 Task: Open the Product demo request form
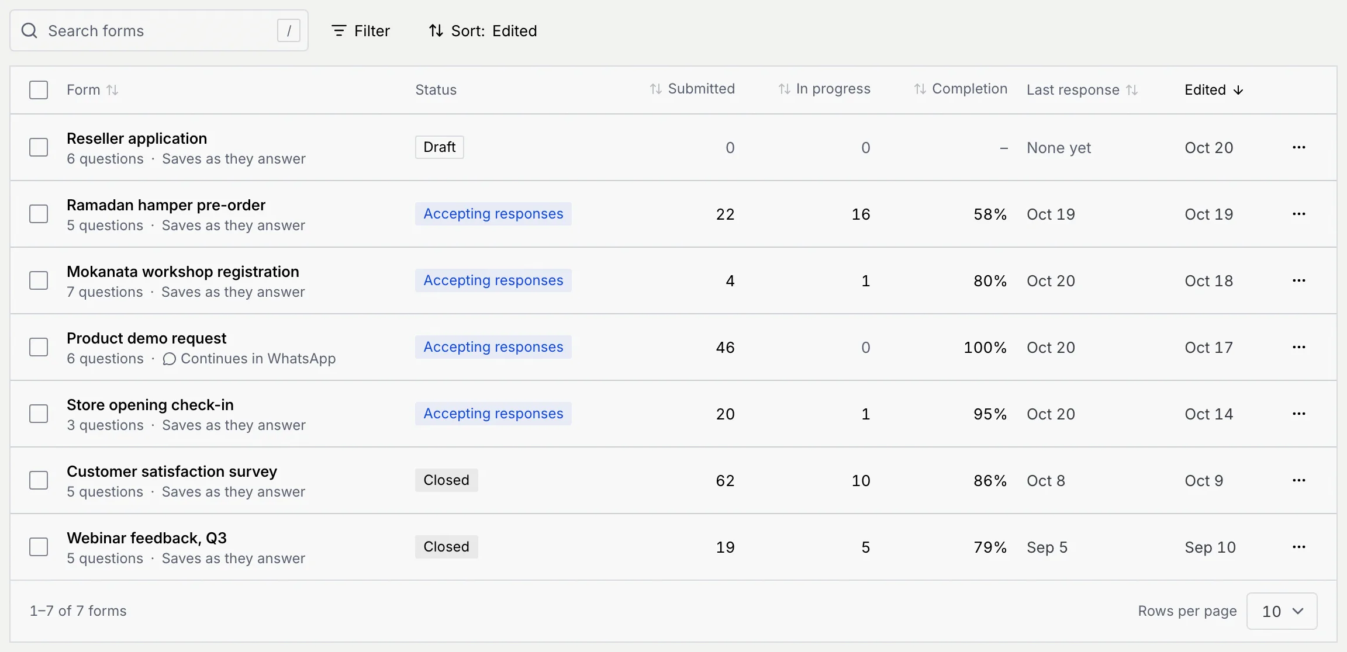click(x=146, y=338)
